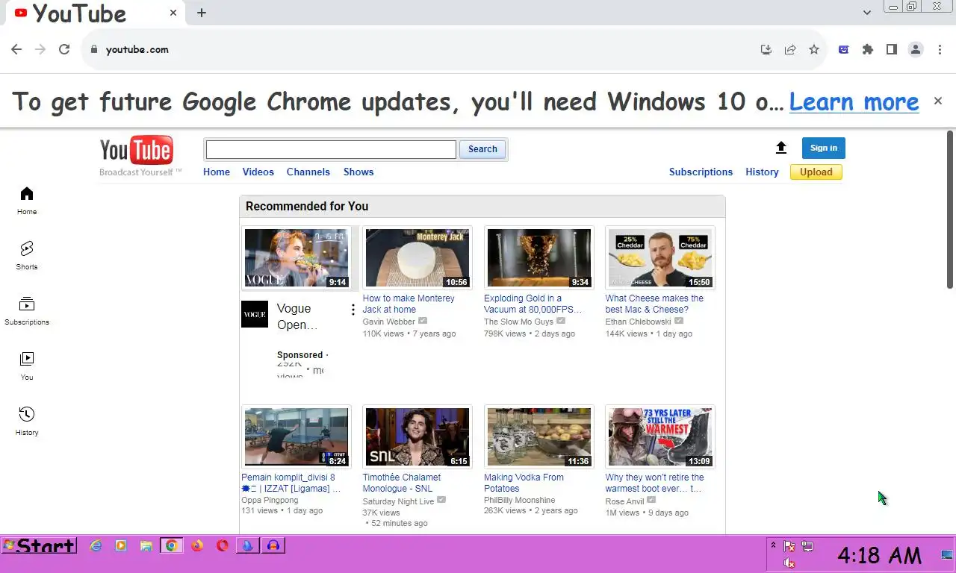This screenshot has height=573, width=956.
Task: Click the headphones app icon in taskbar
Action: coord(273,546)
